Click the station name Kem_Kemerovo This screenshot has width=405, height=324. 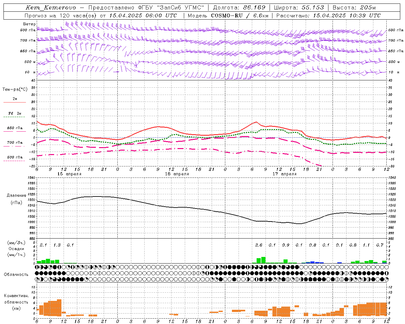(51, 8)
